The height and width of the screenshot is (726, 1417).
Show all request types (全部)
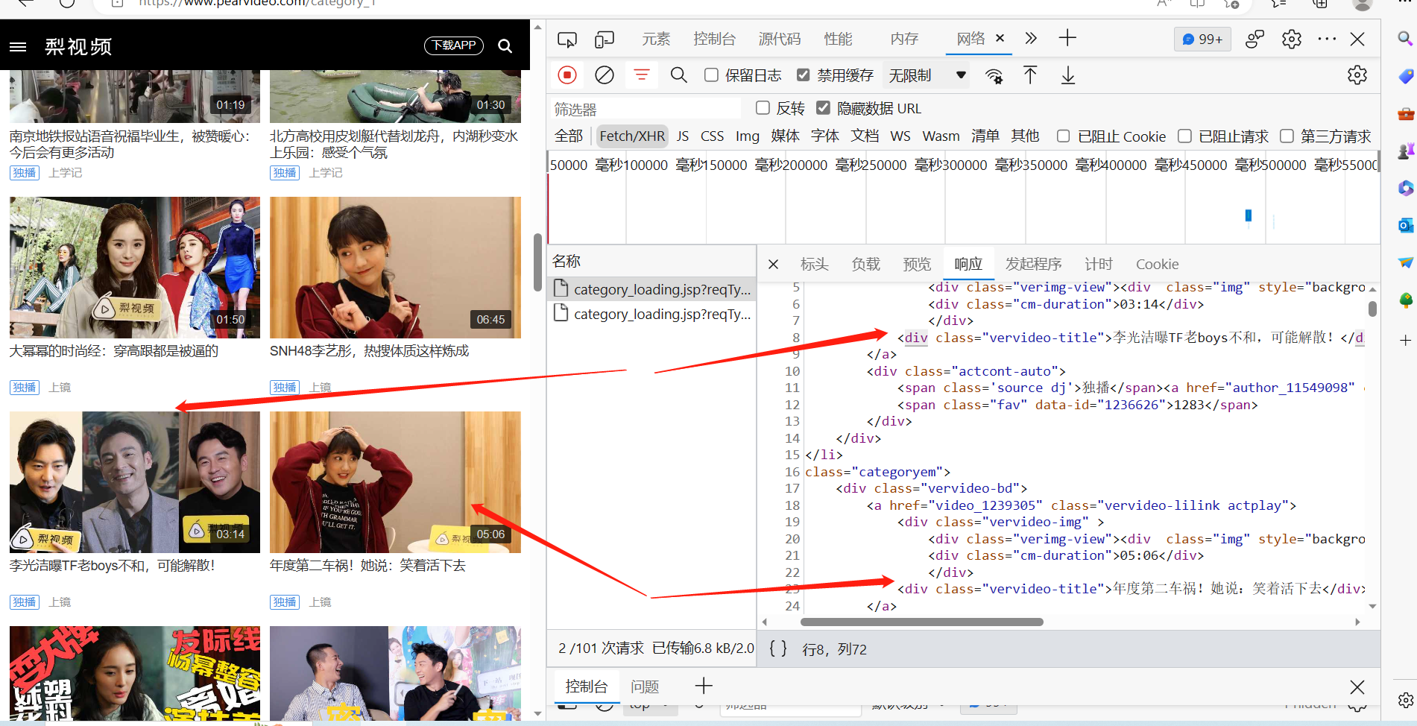tap(569, 136)
